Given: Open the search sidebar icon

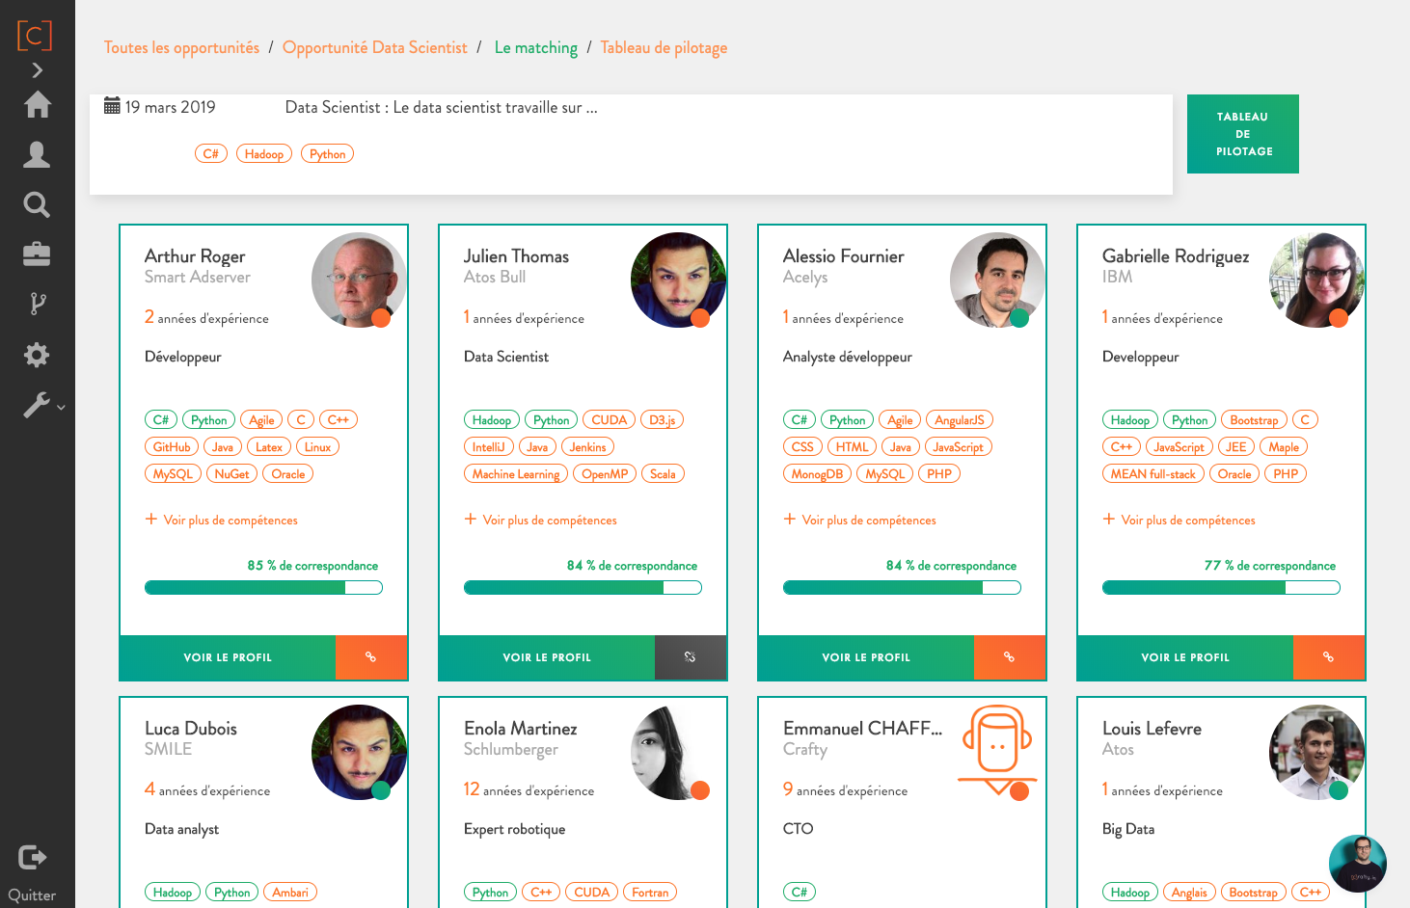Looking at the screenshot, I should point(37,204).
